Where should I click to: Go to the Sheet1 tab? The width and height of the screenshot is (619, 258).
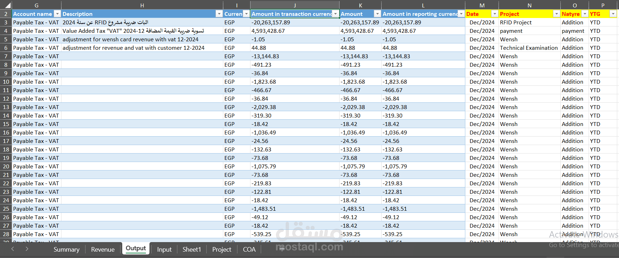pyautogui.click(x=191, y=249)
